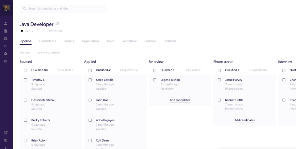Switch to the Candidates tab
296x149 pixels.
click(x=47, y=41)
